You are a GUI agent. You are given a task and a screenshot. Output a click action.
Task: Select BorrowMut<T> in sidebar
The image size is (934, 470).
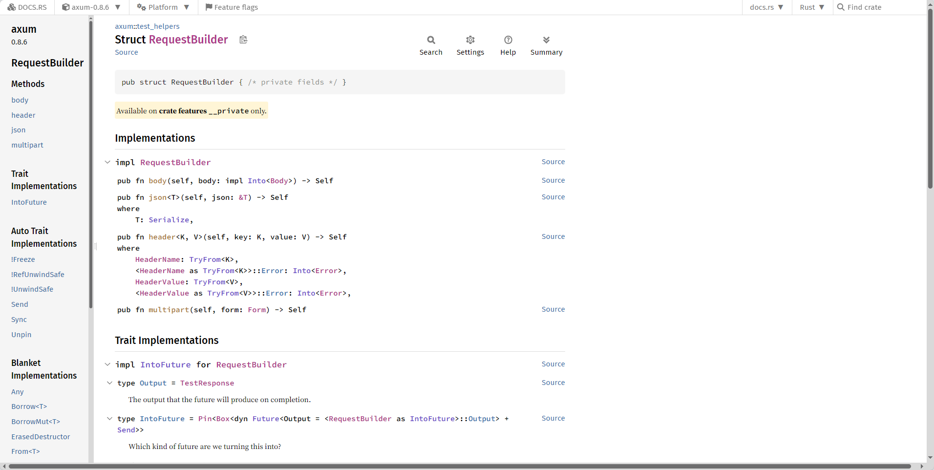(36, 422)
